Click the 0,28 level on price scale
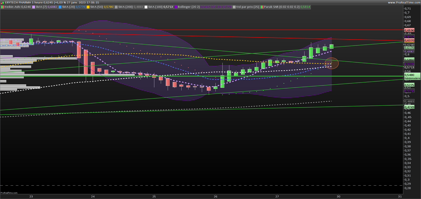421x199 pixels. 407,188
